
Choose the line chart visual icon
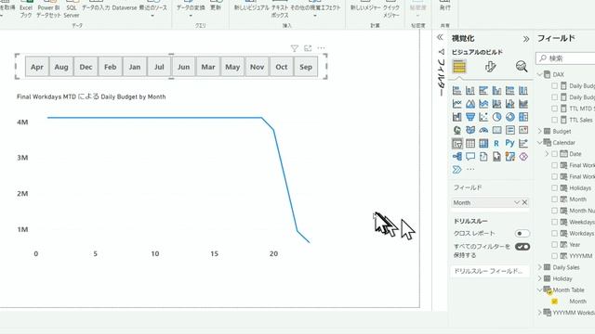pyautogui.click(x=456, y=104)
